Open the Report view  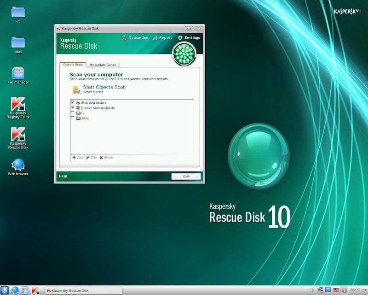[162, 38]
